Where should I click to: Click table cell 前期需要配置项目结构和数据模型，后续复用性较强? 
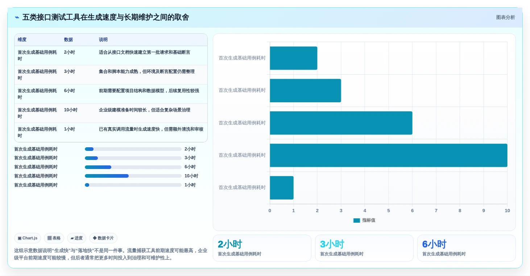149,91
